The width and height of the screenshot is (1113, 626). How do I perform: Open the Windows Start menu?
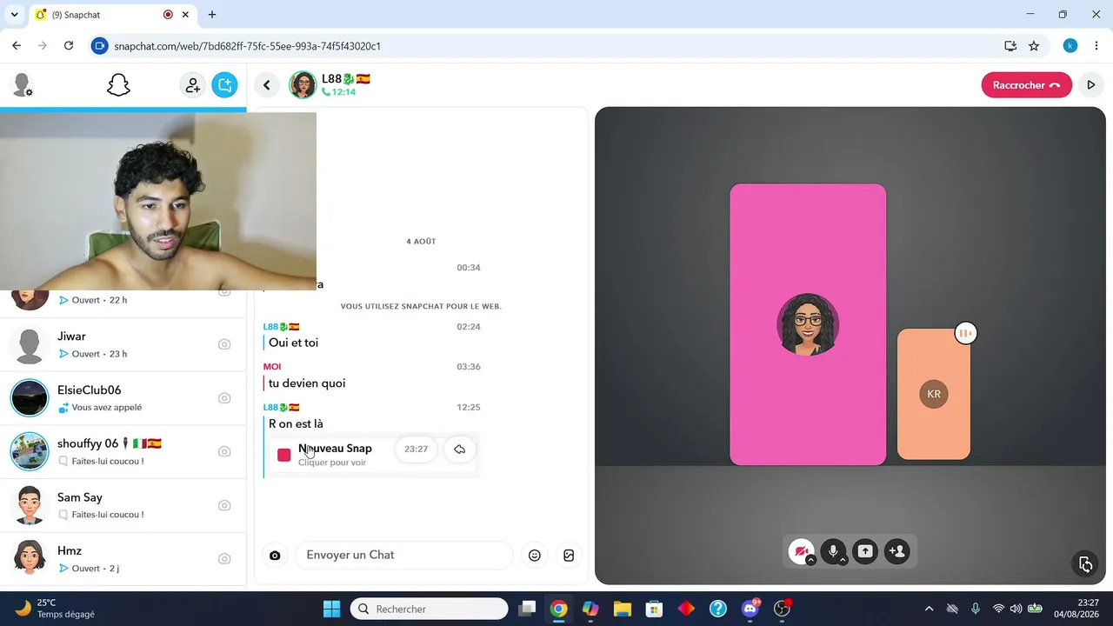tap(331, 609)
